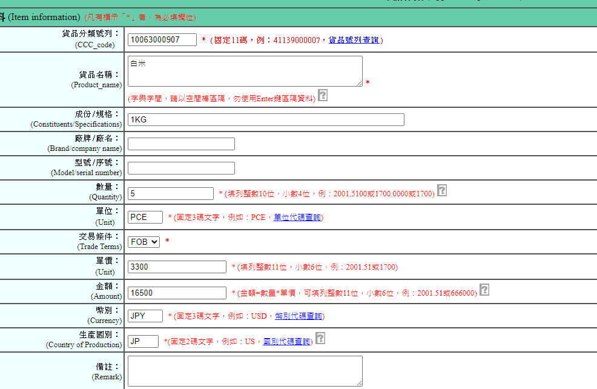This screenshot has width=597, height=389.
Task: Click the 貨品分類號列 (CCC_code) label
Action: (x=91, y=39)
